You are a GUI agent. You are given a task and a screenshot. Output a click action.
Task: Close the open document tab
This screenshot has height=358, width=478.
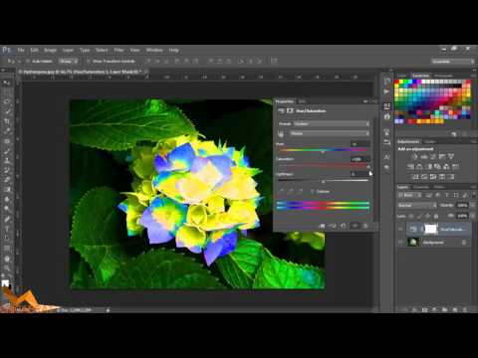(145, 72)
